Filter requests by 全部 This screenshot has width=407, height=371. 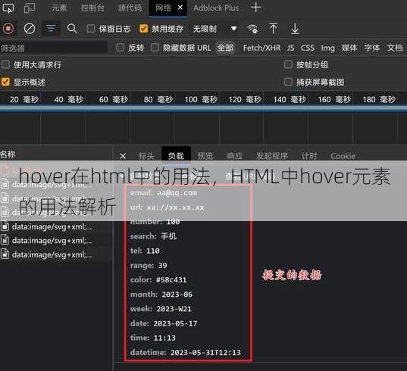pyautogui.click(x=225, y=48)
